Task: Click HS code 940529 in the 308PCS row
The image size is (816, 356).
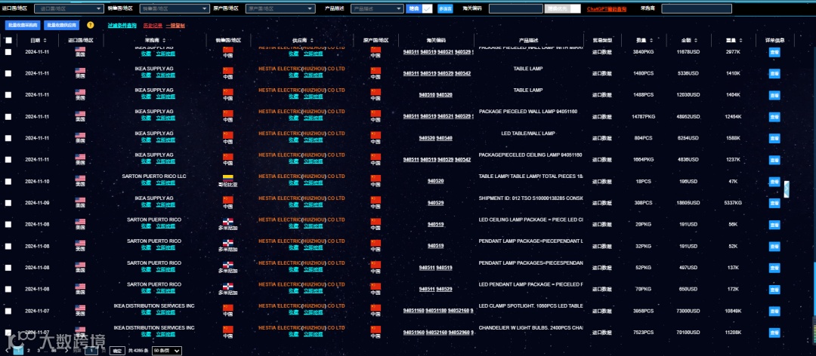Action: [436, 203]
